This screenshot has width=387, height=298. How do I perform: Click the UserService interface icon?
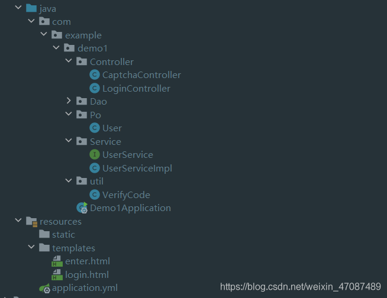pyautogui.click(x=94, y=155)
